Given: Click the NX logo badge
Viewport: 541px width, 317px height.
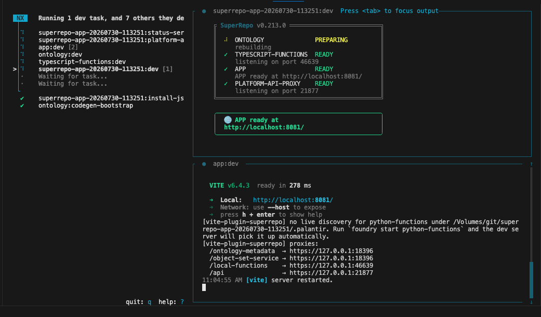Looking at the screenshot, I should 20,18.
